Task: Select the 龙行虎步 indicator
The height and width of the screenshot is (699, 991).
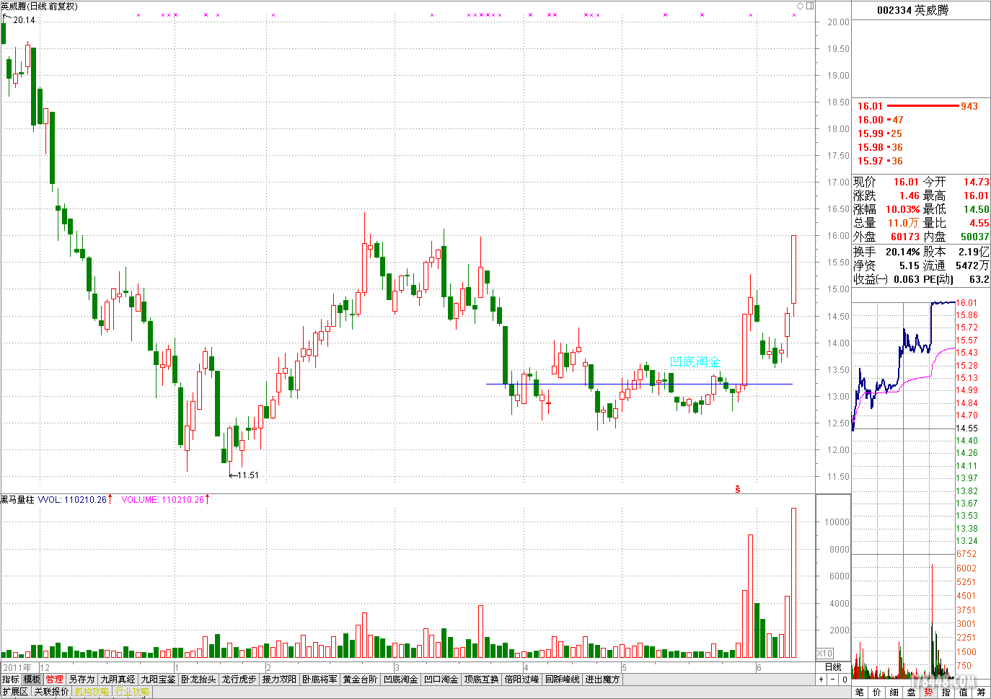Action: click(x=239, y=680)
